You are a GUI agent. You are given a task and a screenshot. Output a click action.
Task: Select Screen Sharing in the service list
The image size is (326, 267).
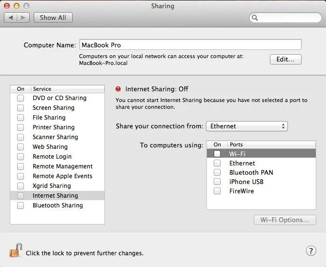(x=58, y=108)
